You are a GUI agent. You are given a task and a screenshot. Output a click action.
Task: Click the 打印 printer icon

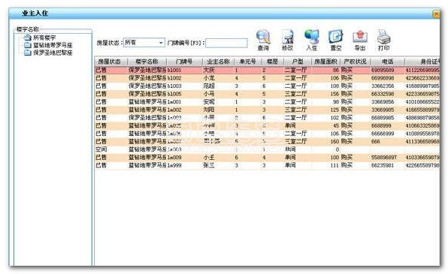tap(383, 37)
